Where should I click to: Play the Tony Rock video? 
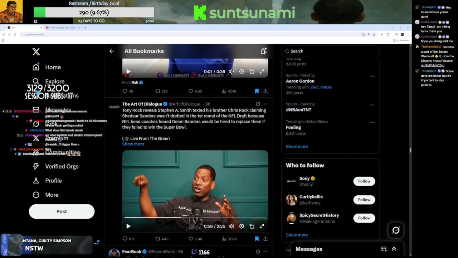coord(128,226)
